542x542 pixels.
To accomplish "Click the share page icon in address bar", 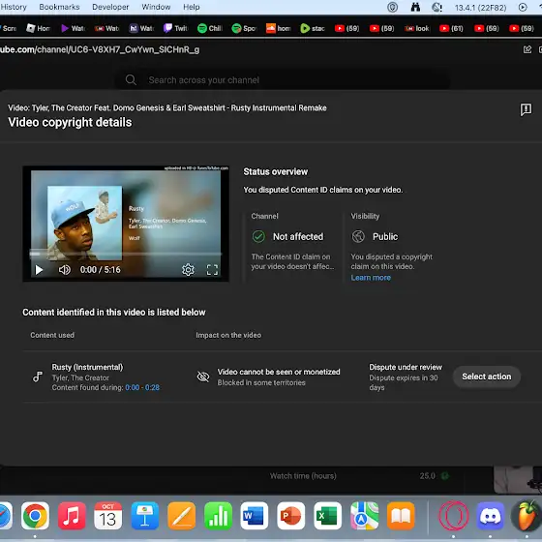I will click(x=527, y=49).
